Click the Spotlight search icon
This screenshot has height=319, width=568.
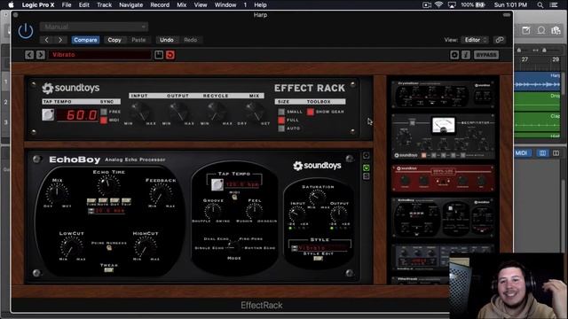(x=540, y=4)
